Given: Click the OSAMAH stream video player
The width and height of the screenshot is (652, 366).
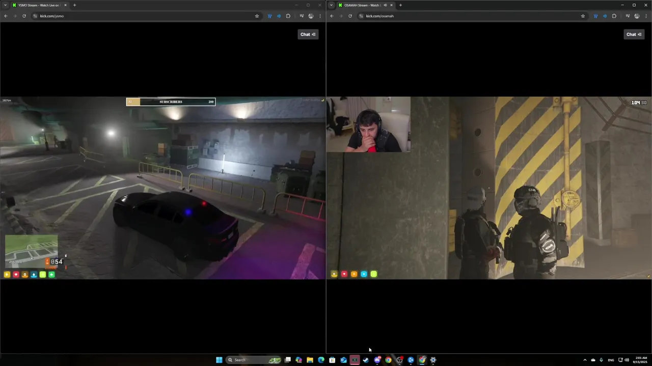Looking at the screenshot, I should click(489, 188).
